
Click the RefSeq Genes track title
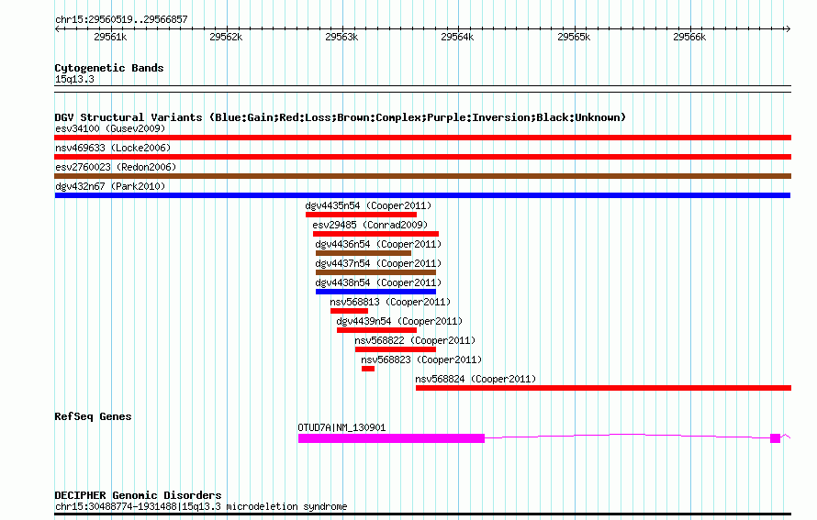[93, 416]
